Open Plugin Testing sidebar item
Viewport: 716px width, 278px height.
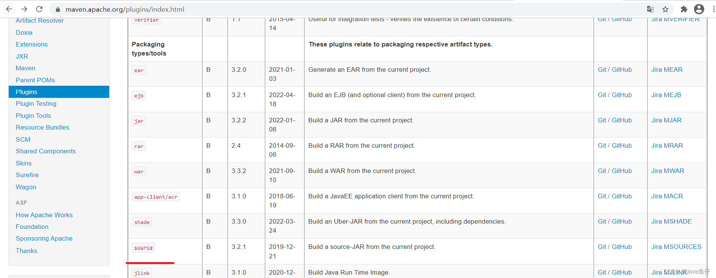pyautogui.click(x=36, y=103)
